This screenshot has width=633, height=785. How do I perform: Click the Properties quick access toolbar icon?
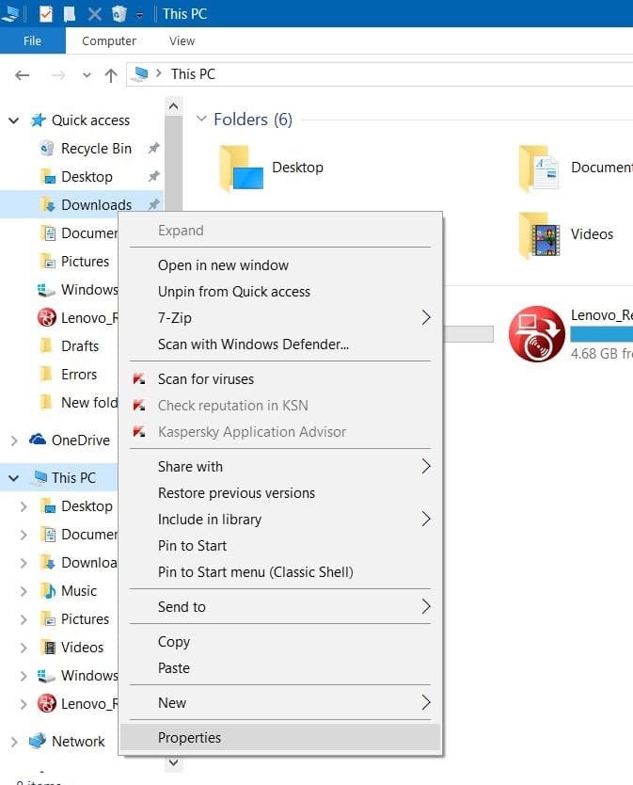coord(45,13)
